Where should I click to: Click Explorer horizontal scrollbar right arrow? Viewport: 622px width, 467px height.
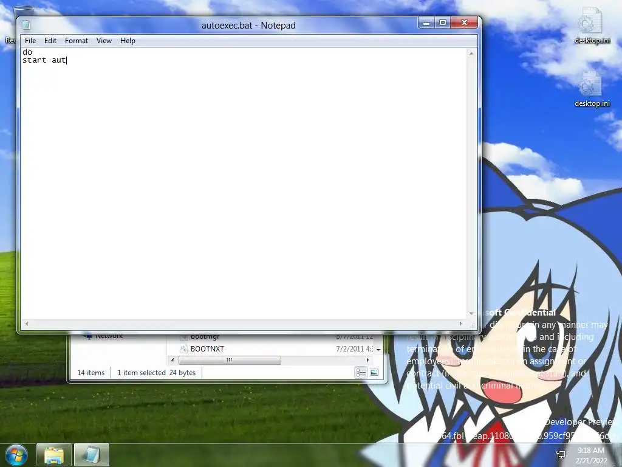pos(367,360)
